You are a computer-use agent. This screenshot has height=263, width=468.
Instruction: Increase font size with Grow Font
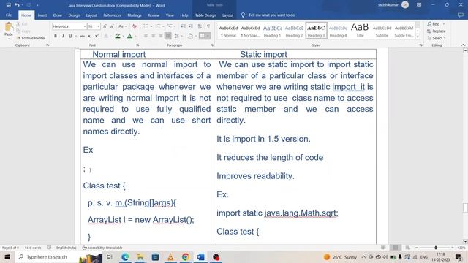[x=105, y=26]
